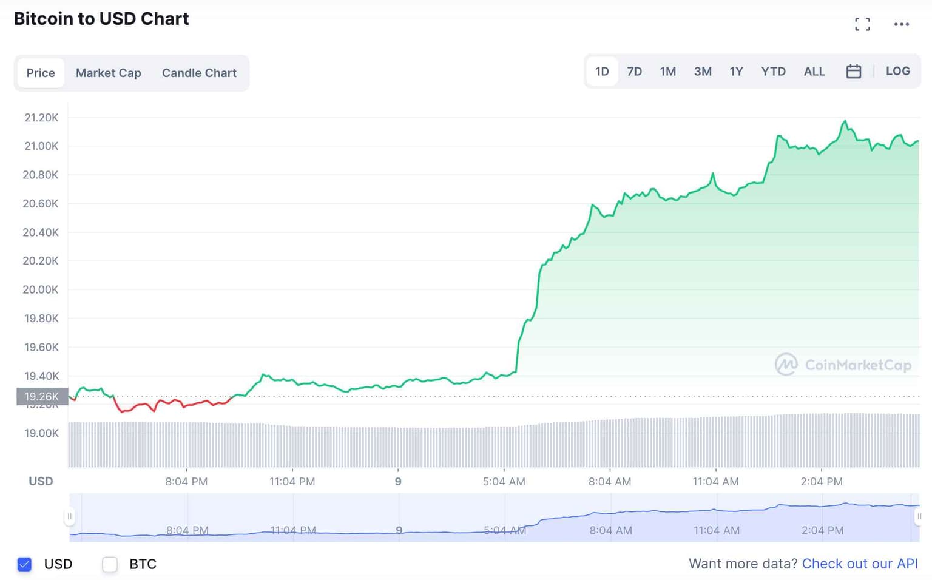The height and width of the screenshot is (580, 932).
Task: Click the left handle of range slider
Action: click(69, 516)
